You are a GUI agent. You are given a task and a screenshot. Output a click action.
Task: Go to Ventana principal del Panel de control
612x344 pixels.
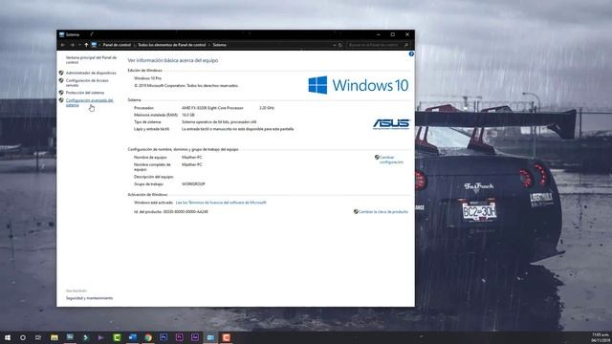click(91, 59)
